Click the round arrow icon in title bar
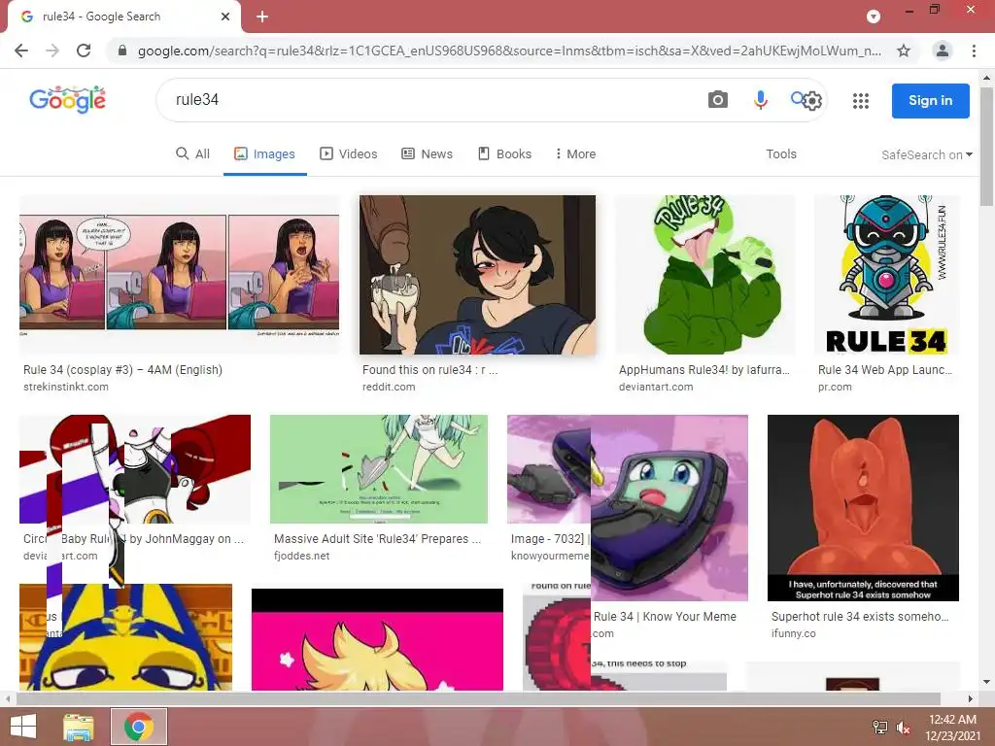This screenshot has height=746, width=995. [x=874, y=17]
